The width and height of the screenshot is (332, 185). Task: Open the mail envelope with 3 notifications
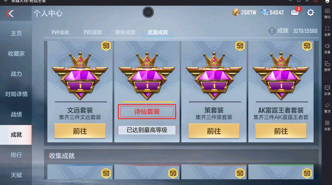pyautogui.click(x=295, y=12)
